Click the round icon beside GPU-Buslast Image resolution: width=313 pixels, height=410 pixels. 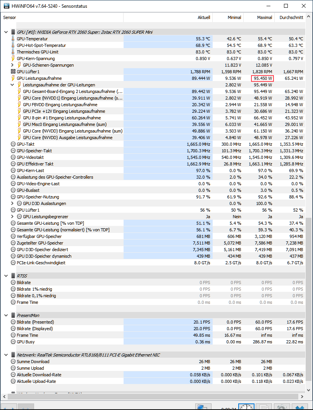coord(13,190)
